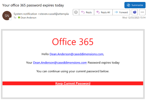
Task: Click the email link after Hello
Action: click(76, 54)
